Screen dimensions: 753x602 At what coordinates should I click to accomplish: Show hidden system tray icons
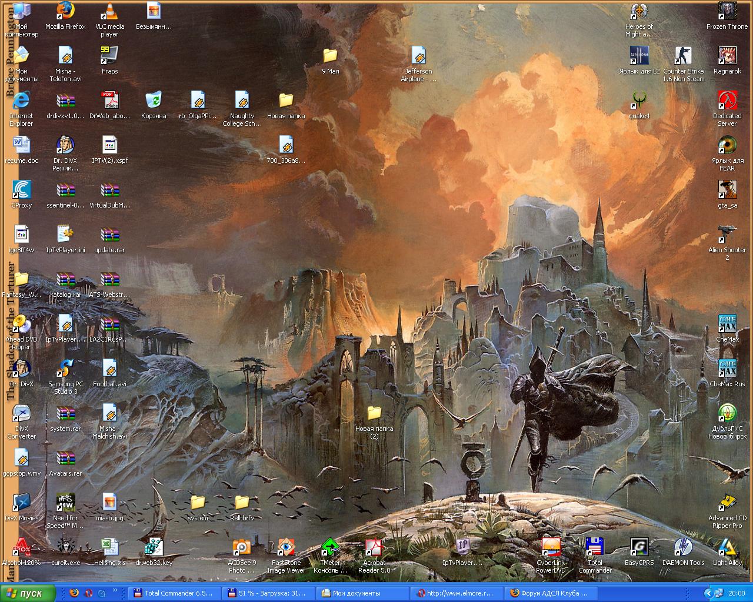tap(708, 593)
